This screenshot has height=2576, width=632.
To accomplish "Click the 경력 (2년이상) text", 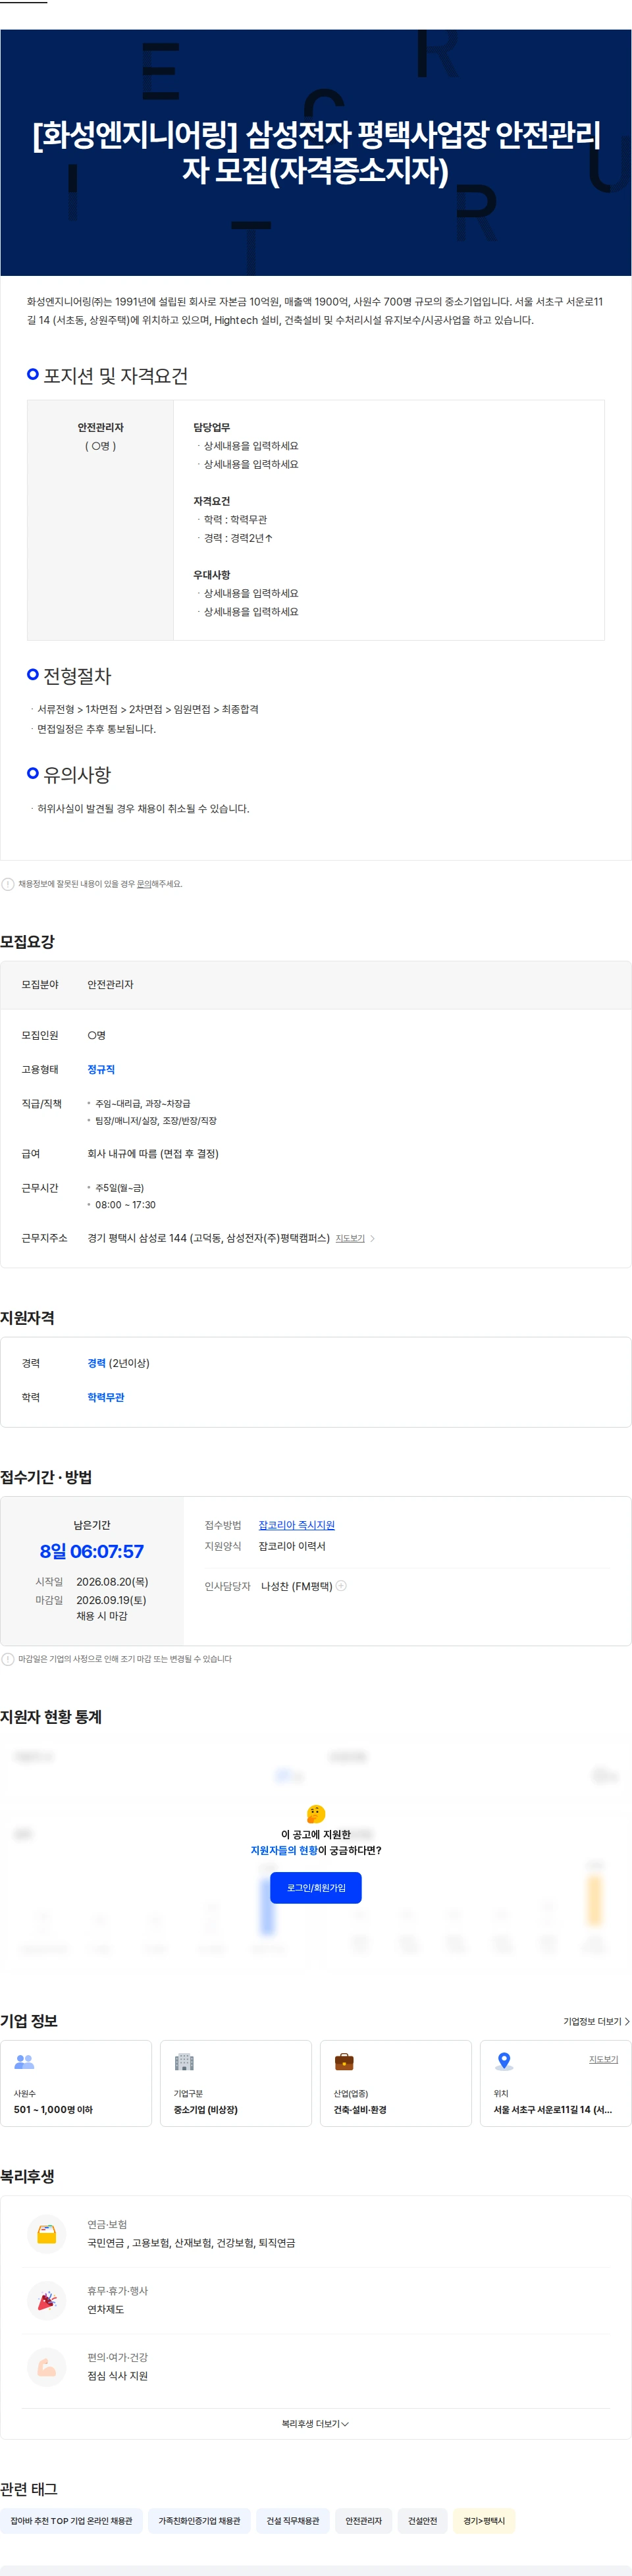I will [x=118, y=1363].
